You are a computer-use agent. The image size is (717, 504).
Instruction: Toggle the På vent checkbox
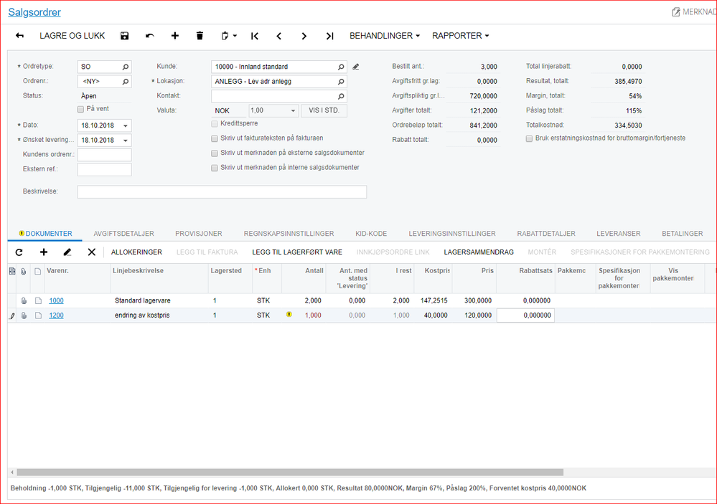80,109
